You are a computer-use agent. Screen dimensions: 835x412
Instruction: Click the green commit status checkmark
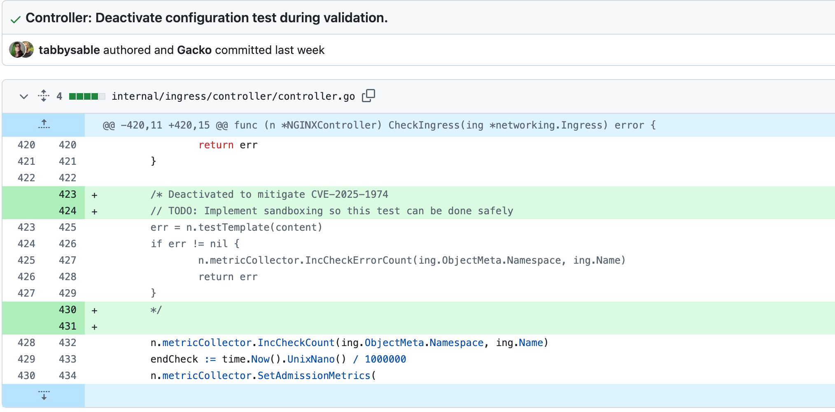tap(15, 19)
